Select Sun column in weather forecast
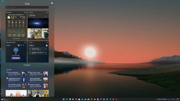 23,24
